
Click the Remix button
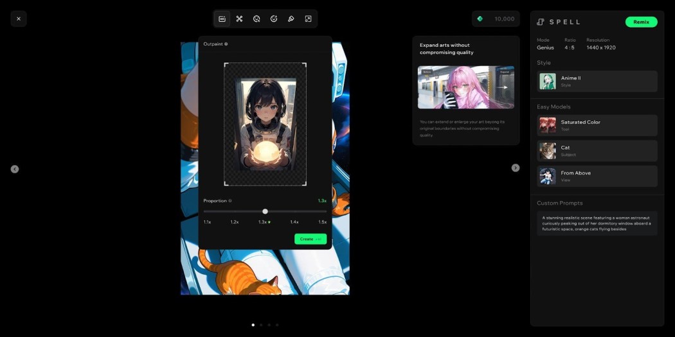641,22
